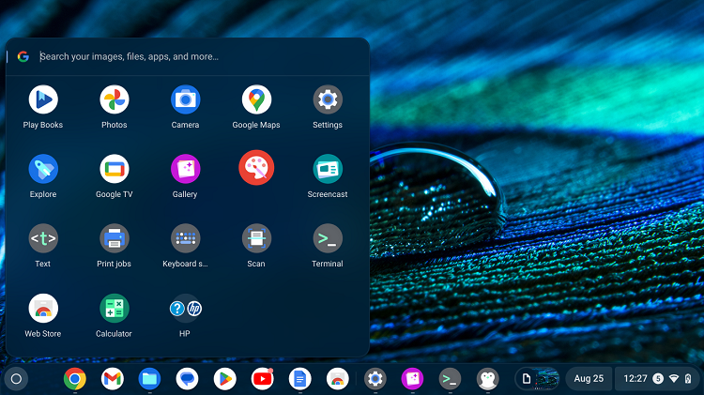Launch Google Photos from the launcher
The image size is (704, 395).
point(115,99)
